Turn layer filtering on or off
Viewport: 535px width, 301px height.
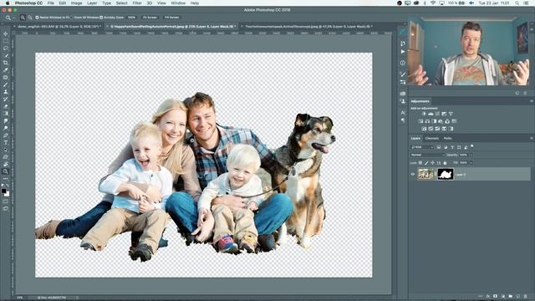472,146
